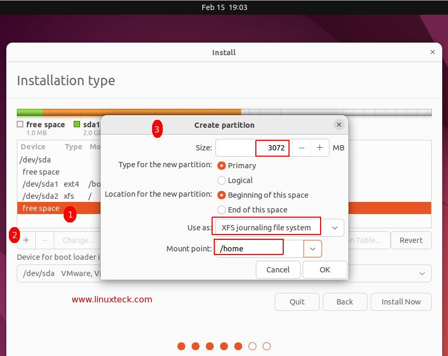The image size is (448, 356).
Task: Quit the Ubuntu installer
Action: point(296,301)
